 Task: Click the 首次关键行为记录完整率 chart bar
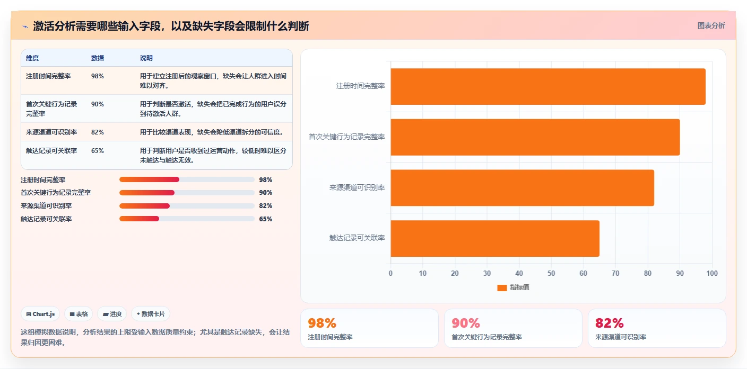(535, 137)
